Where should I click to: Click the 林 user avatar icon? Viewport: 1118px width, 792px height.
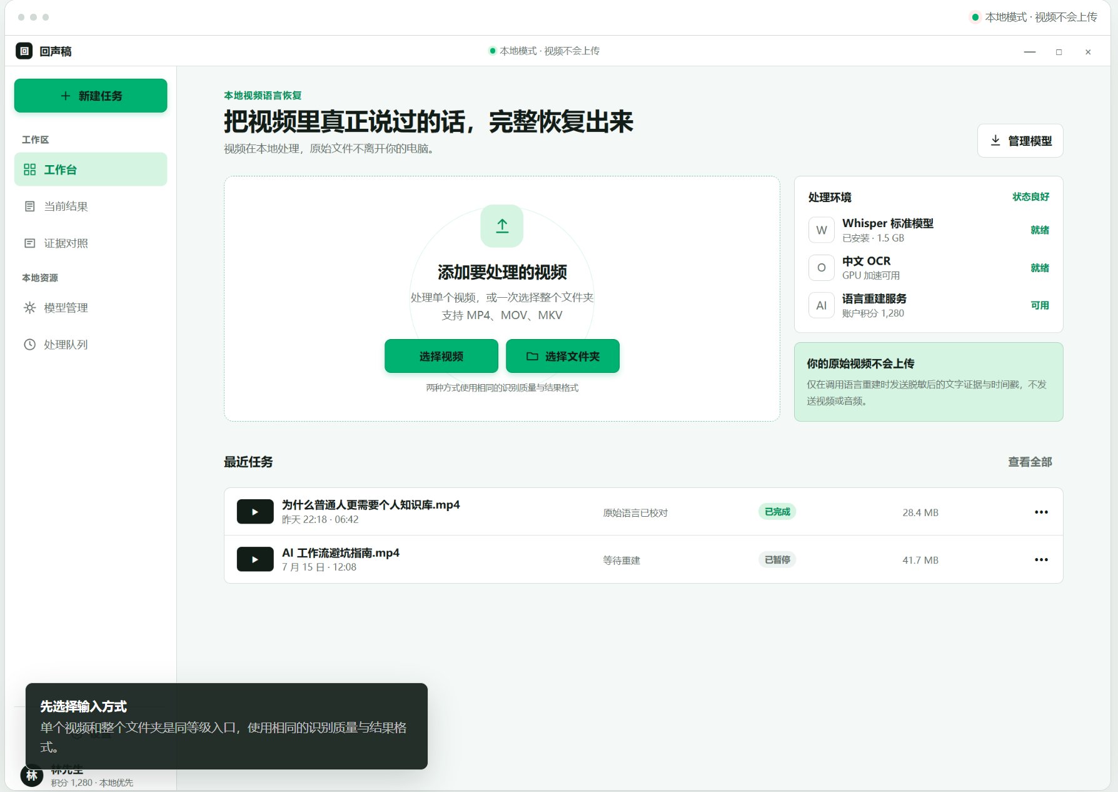pos(32,776)
